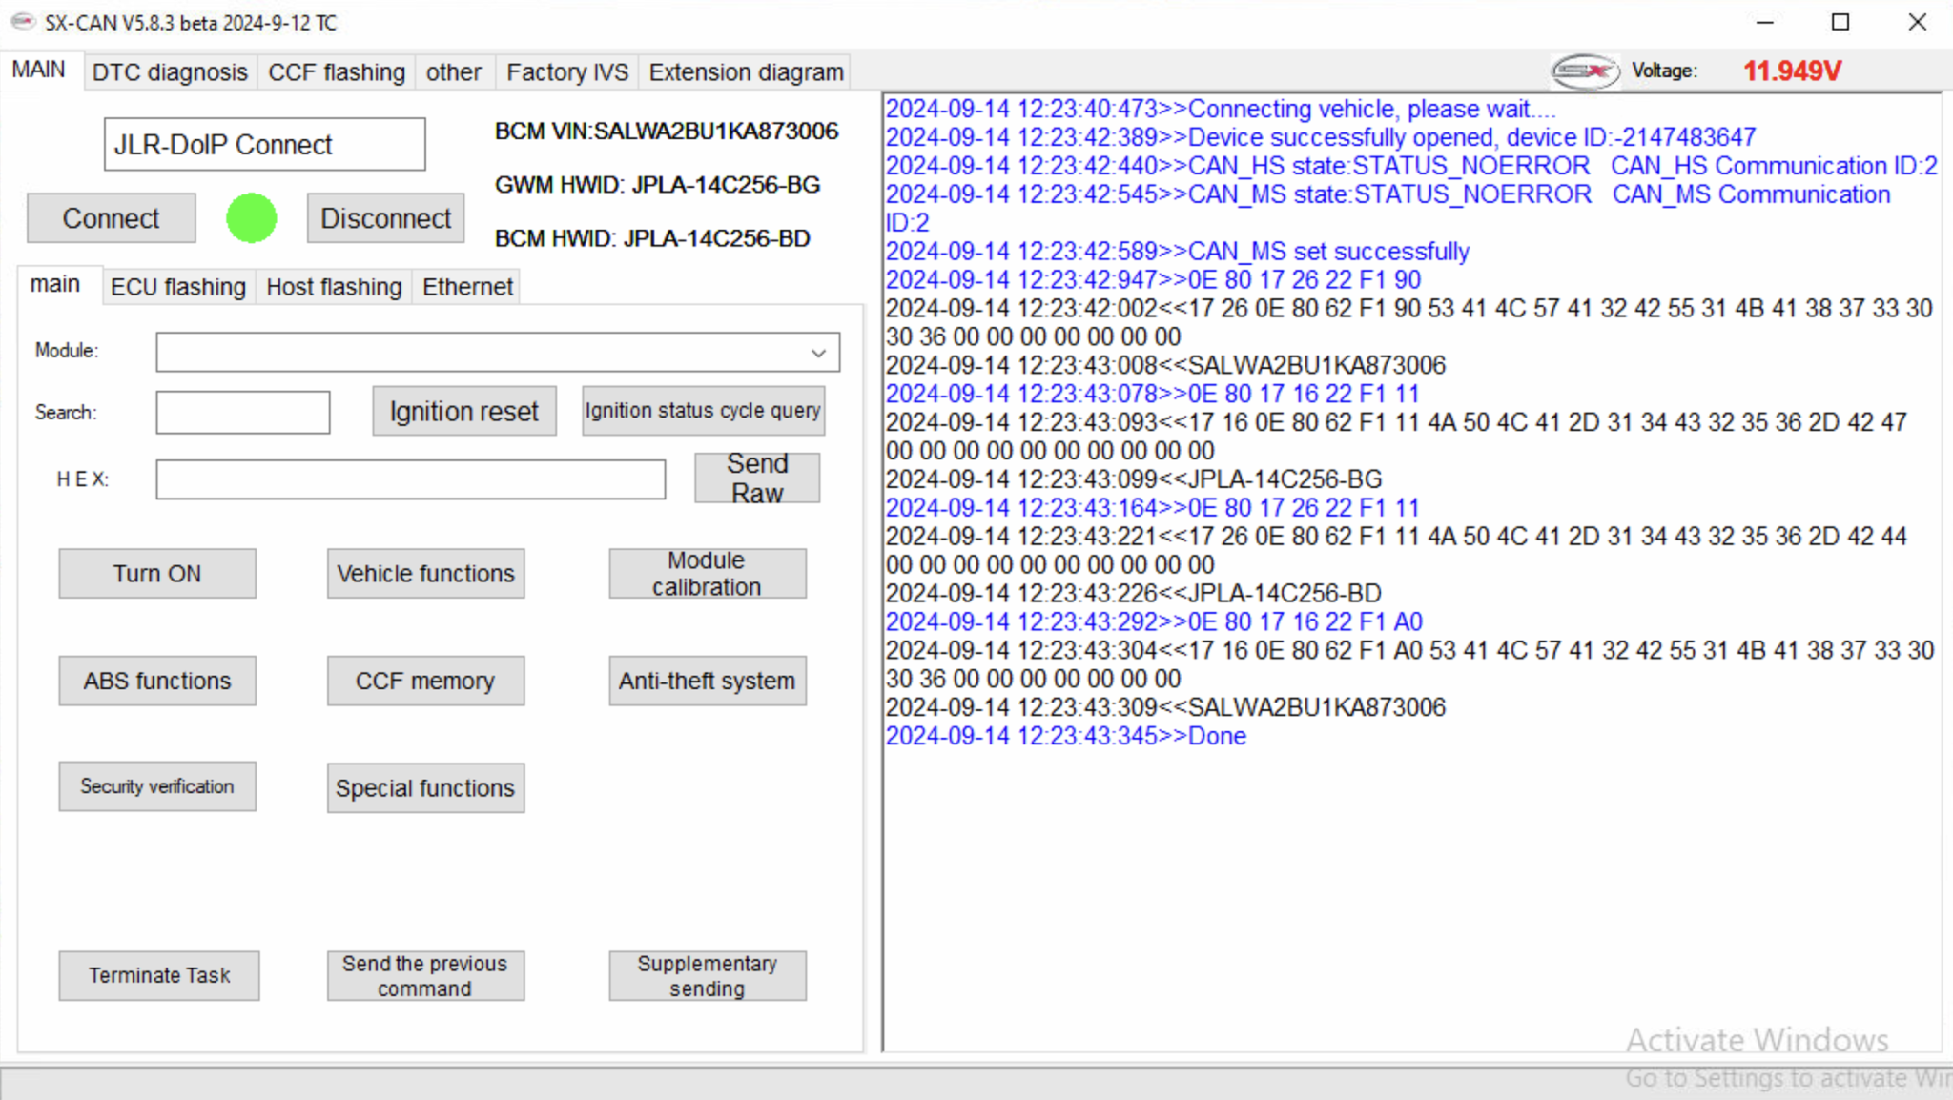Open the CCF flashing tab
The width and height of the screenshot is (1953, 1100).
tap(337, 72)
